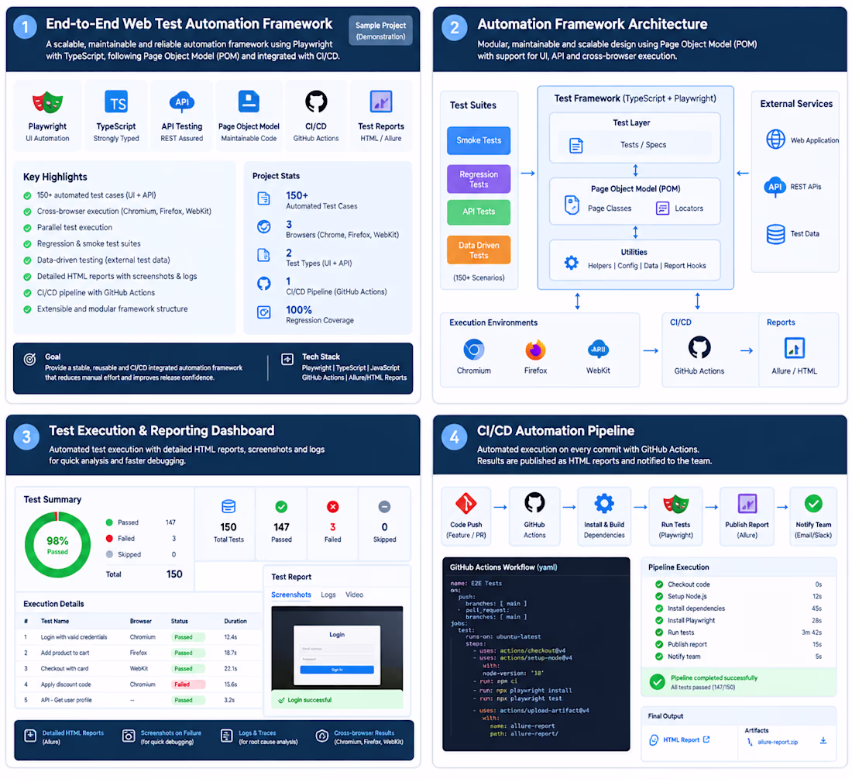Open the Login screenshot preview thumbnail

tap(337, 648)
